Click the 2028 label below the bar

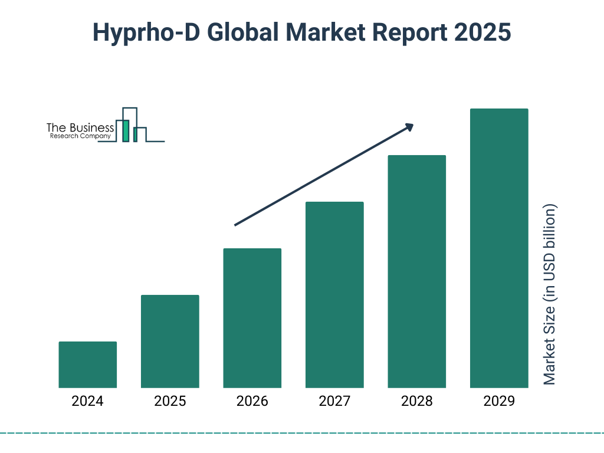(x=416, y=402)
